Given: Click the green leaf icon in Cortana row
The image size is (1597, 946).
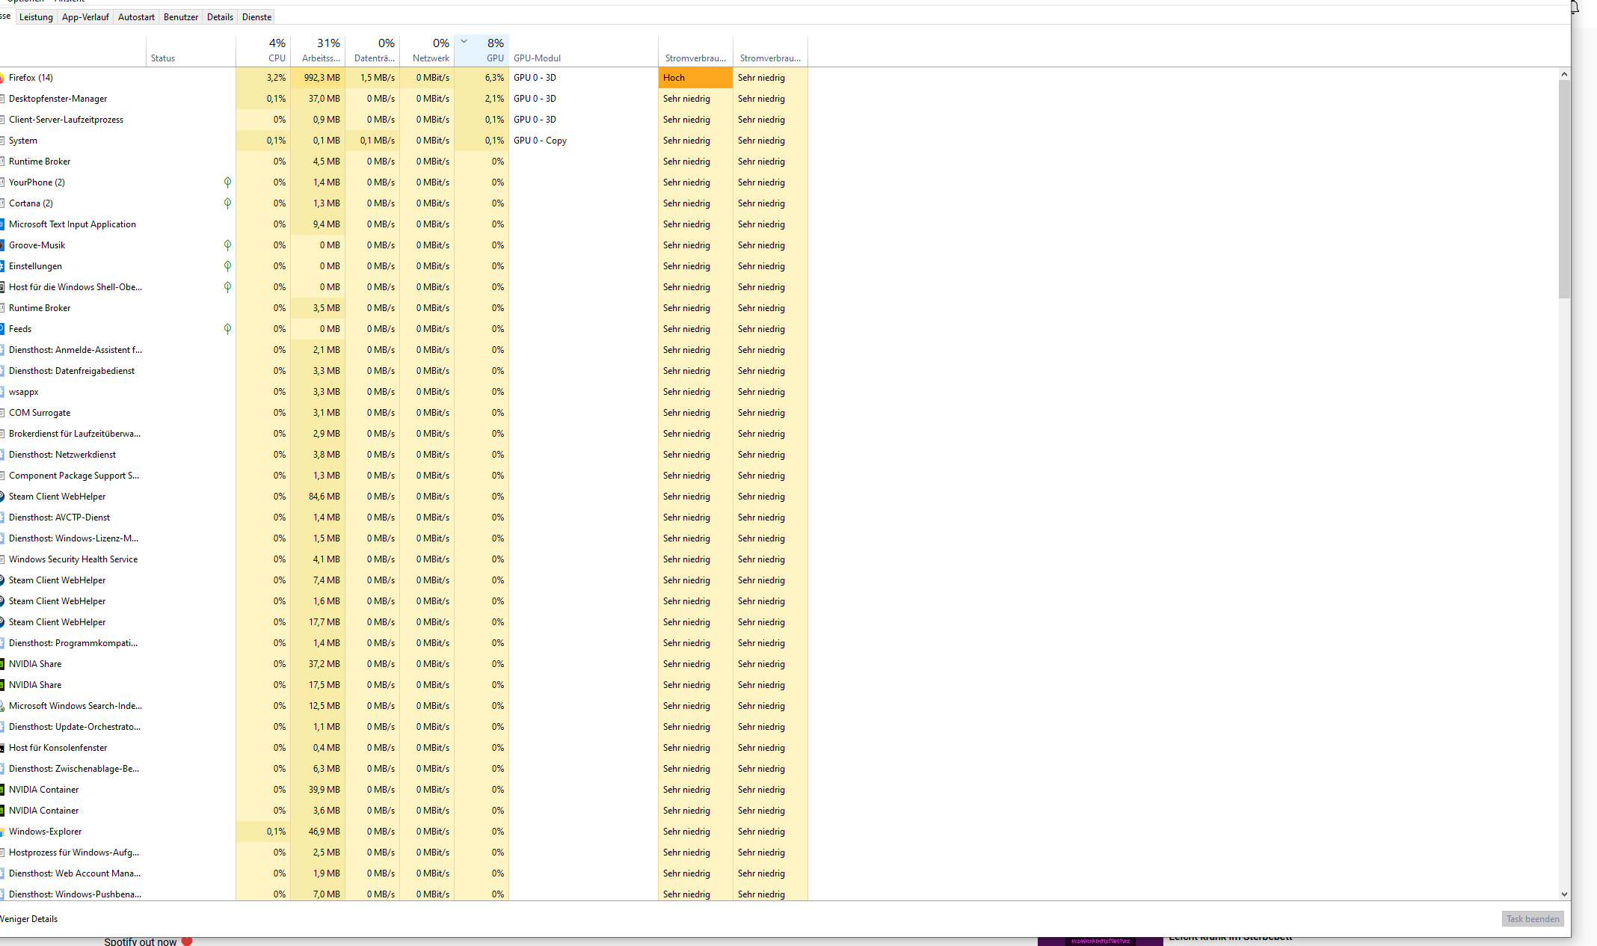Looking at the screenshot, I should coord(227,203).
